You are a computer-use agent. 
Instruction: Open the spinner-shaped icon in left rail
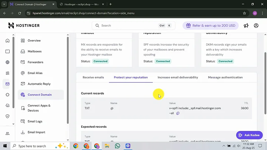tap(7, 95)
